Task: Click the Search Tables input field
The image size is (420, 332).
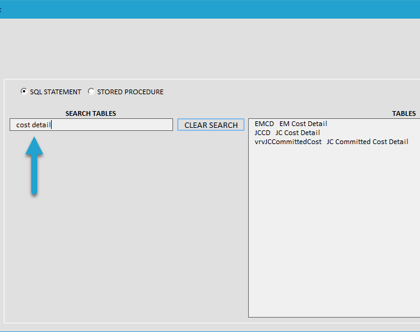Action: click(x=91, y=125)
